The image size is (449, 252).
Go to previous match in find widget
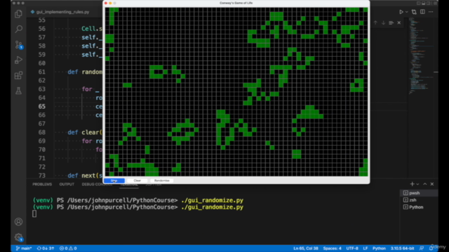[x=375, y=22]
